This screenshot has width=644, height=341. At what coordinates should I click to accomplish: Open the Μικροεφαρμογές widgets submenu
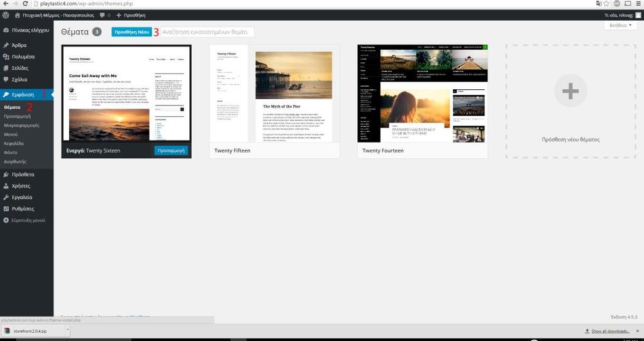pos(21,125)
